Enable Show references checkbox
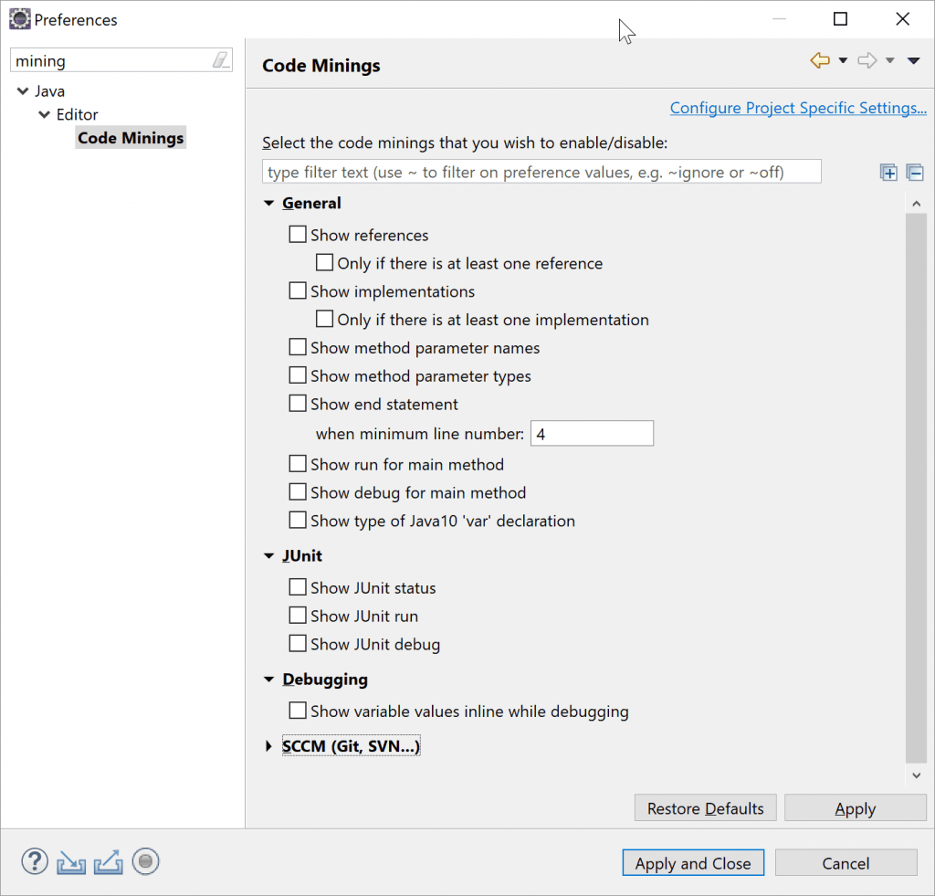The image size is (935, 896). coord(298,235)
